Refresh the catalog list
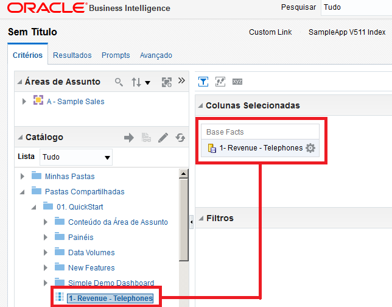This screenshot has height=307, width=392. [x=180, y=138]
